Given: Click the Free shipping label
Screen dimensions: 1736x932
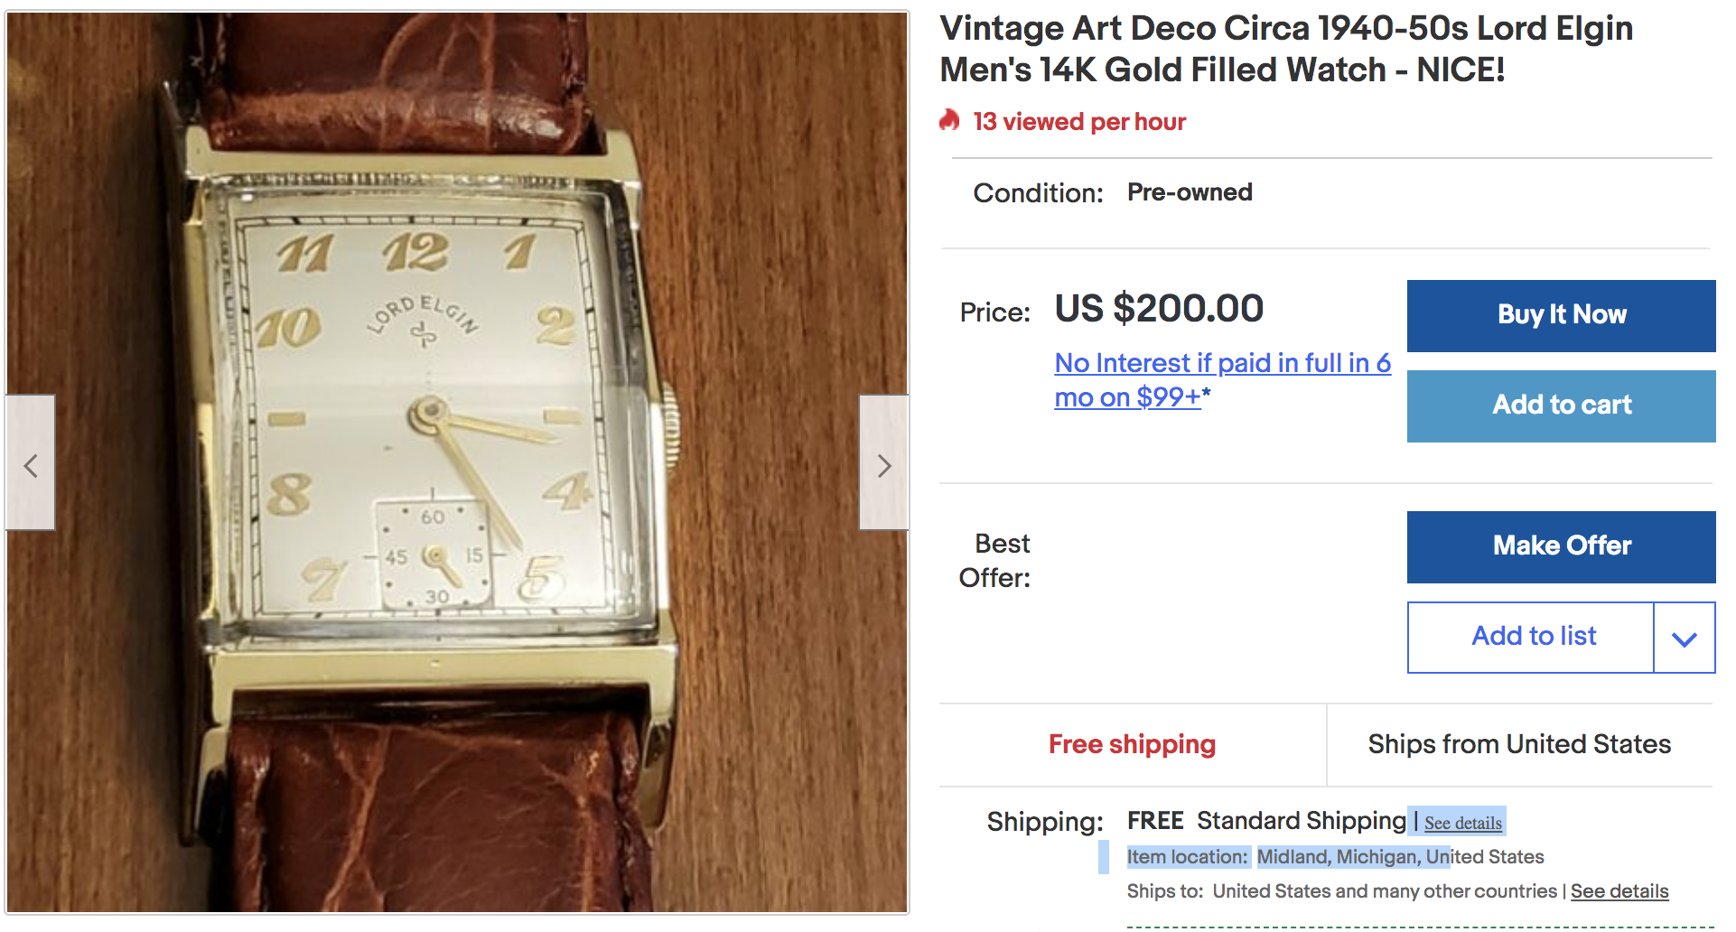Looking at the screenshot, I should tap(1132, 744).
